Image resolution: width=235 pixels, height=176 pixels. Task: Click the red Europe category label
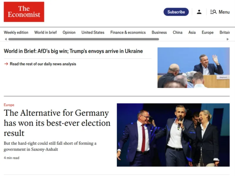[9, 105]
